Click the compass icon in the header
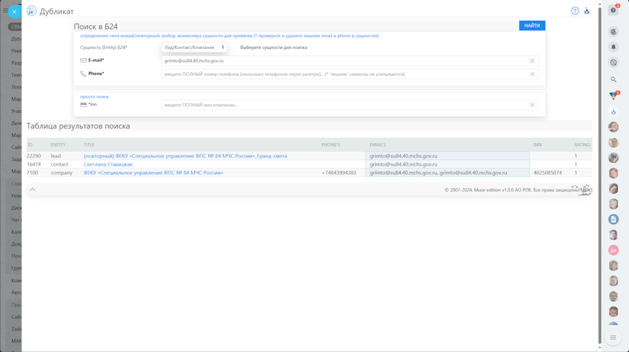Image resolution: width=629 pixels, height=352 pixels. [587, 11]
